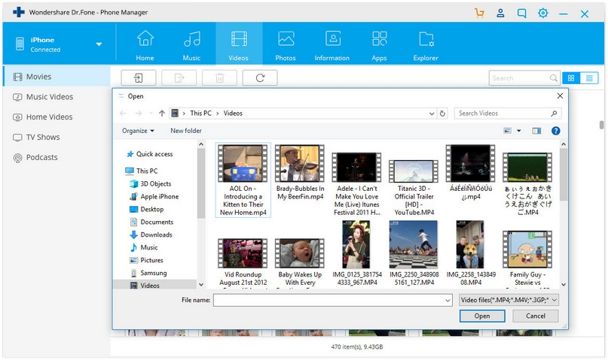This screenshot has height=360, width=608.
Task: Click This PC in the address path
Action: coord(200,113)
